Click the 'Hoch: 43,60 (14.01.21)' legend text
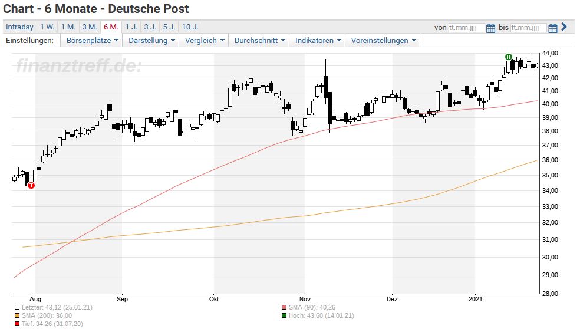This screenshot has width=580, height=329. (x=321, y=315)
